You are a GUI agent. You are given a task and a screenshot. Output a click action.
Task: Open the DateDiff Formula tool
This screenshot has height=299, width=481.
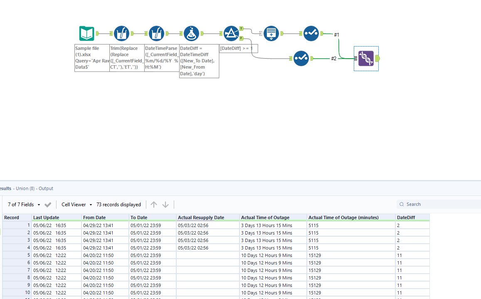tap(191, 33)
